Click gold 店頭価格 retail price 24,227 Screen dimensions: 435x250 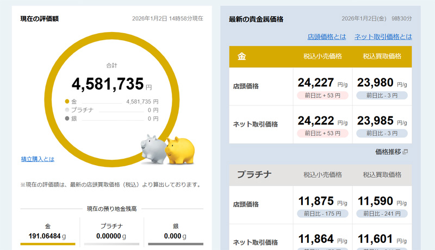(x=315, y=83)
